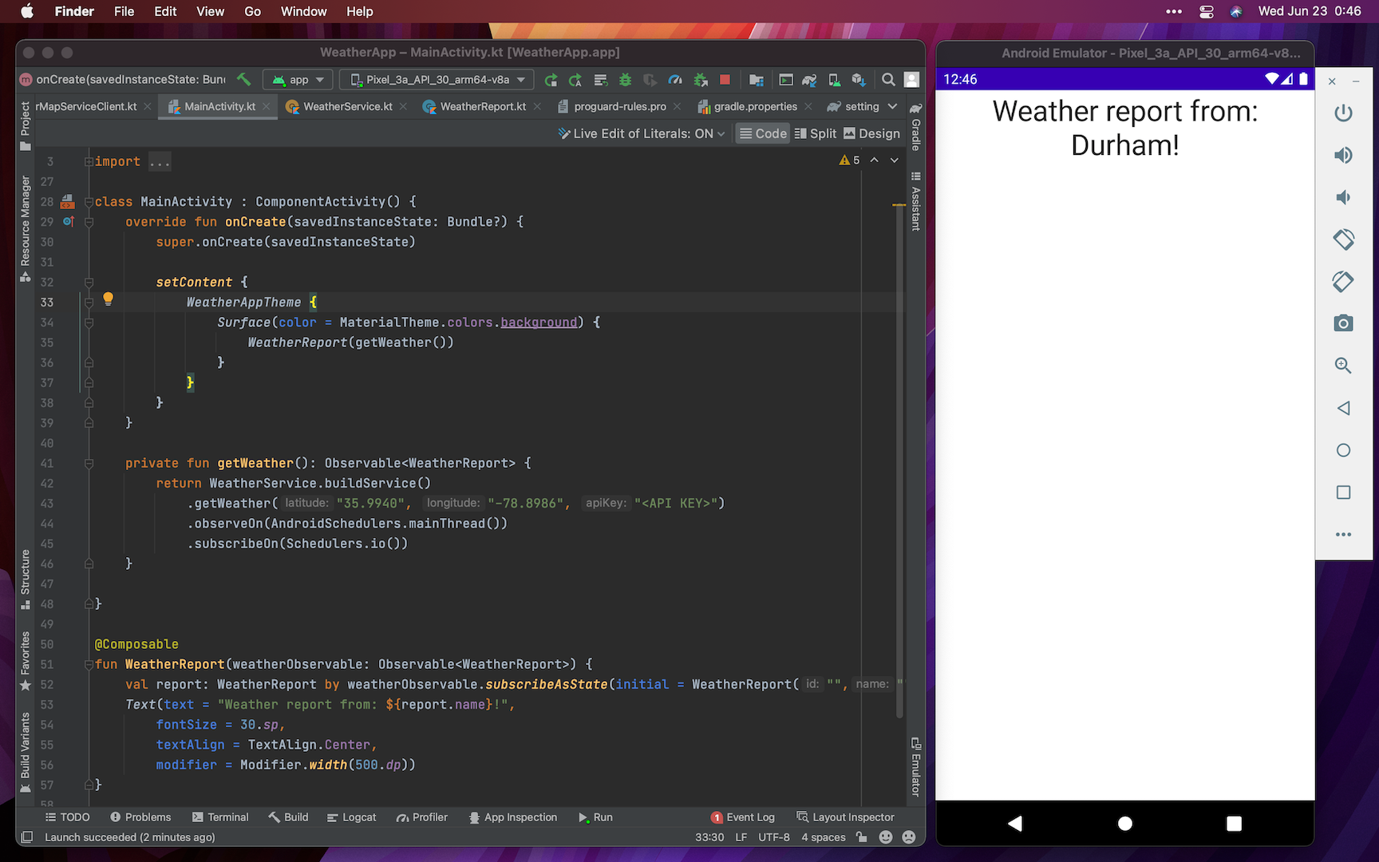Screen dimensions: 1379x862
Task: Click the emulator power button
Action: (1343, 113)
